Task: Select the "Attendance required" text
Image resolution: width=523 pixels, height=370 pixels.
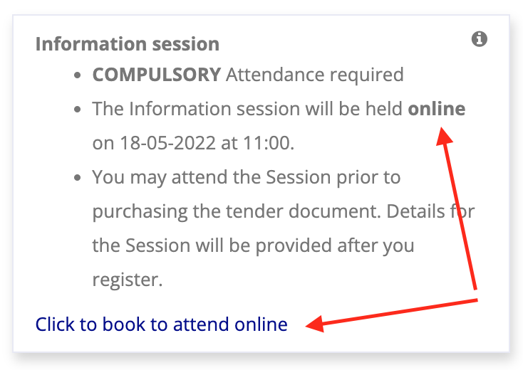Action: [x=315, y=74]
